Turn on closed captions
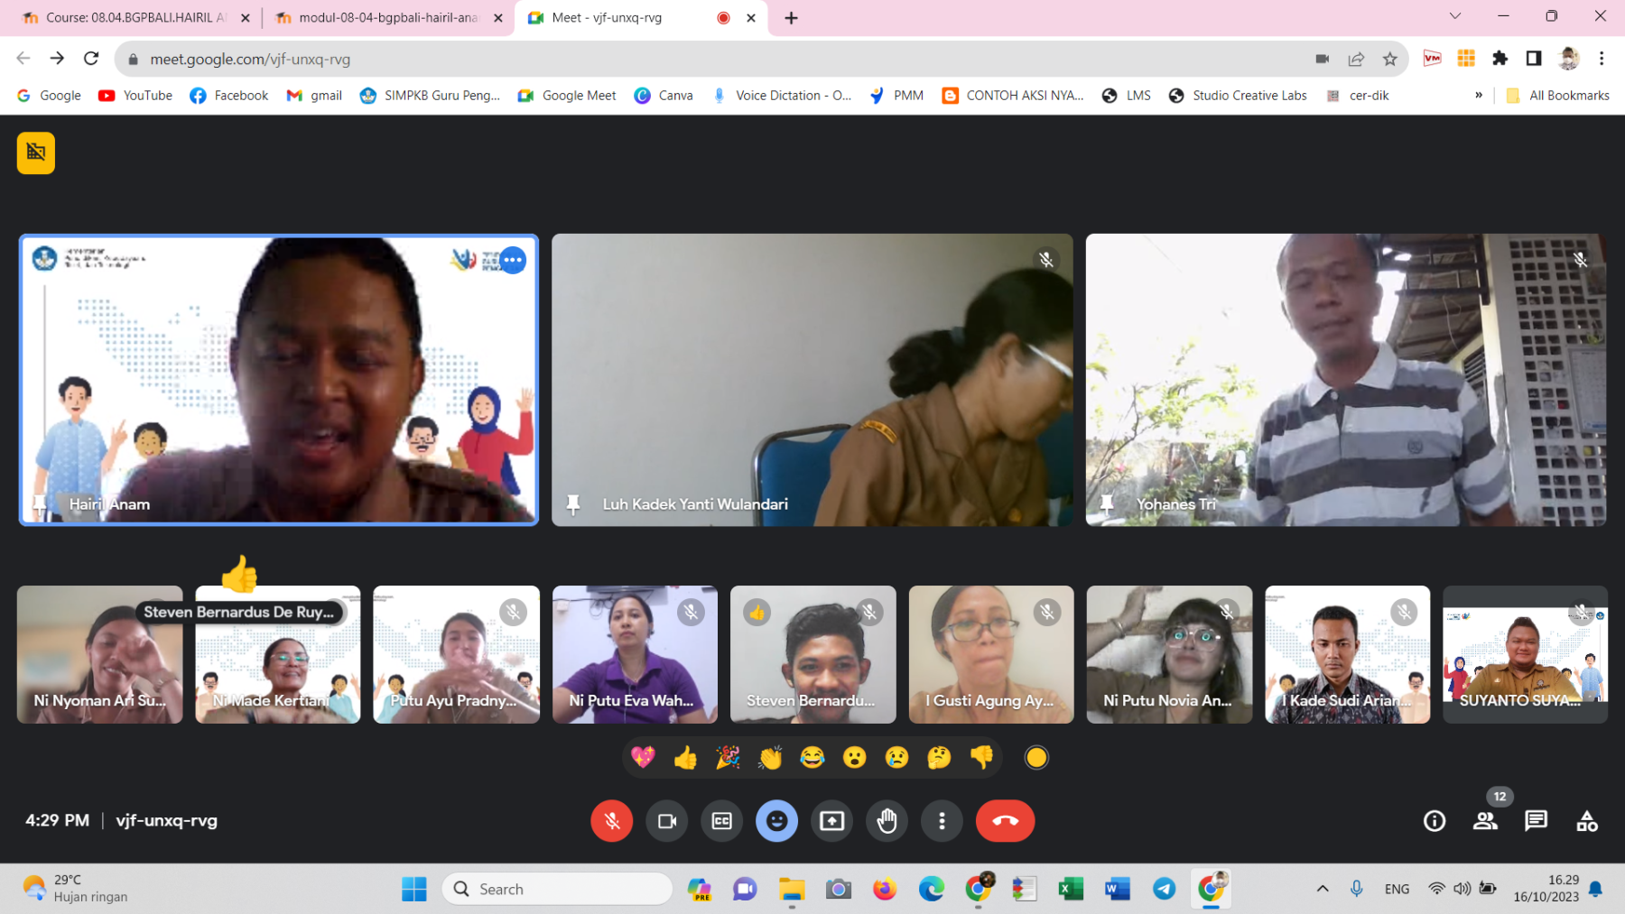 (722, 821)
